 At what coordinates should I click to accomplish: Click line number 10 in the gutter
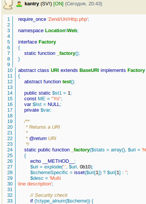point(10,70)
